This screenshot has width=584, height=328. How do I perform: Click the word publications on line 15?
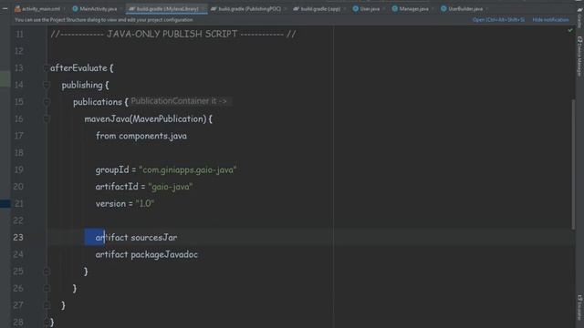98,102
